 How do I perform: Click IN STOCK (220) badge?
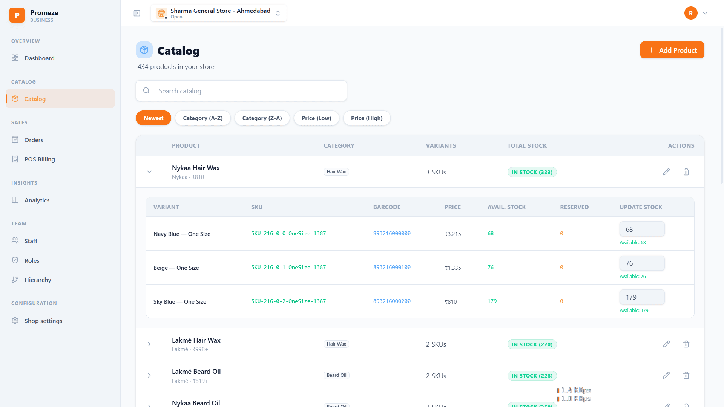click(532, 344)
